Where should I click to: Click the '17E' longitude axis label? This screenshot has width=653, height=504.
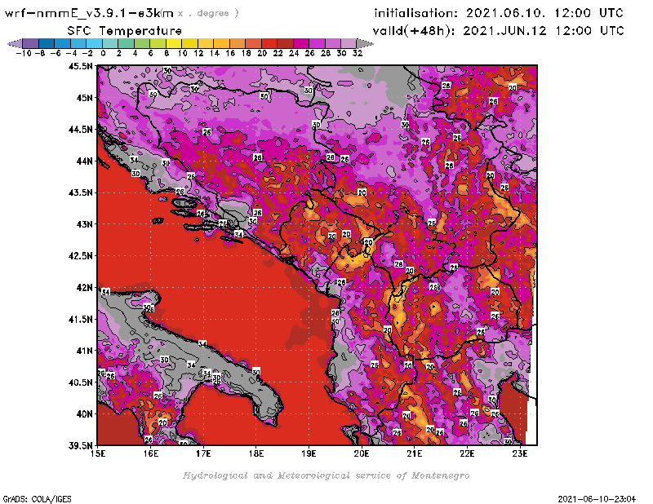[x=203, y=453]
